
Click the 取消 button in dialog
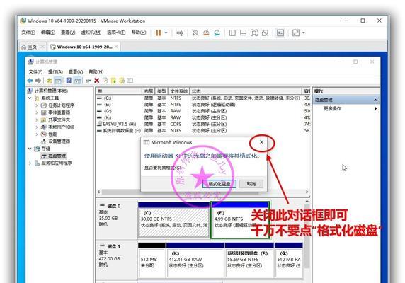click(251, 184)
